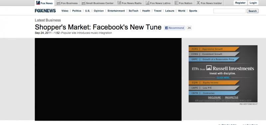Switch to Small Business Center tab

point(97,3)
